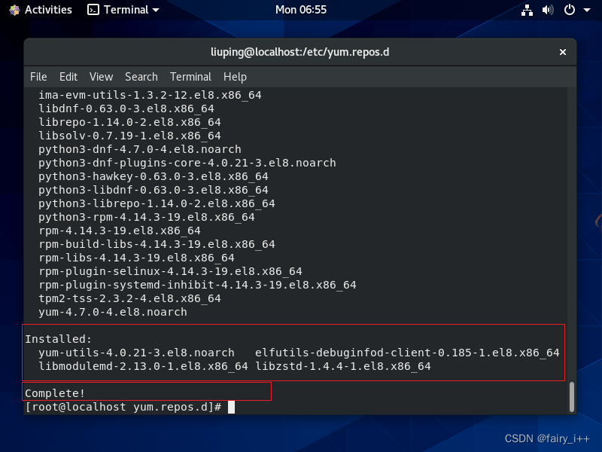Image resolution: width=602 pixels, height=452 pixels.
Task: Click the wired network icon in top bar
Action: [x=527, y=10]
